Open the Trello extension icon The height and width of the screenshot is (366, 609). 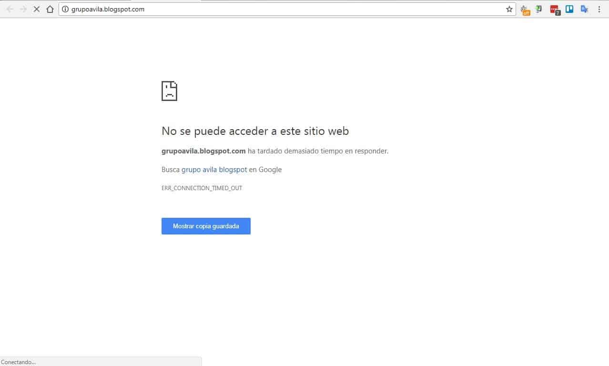569,9
